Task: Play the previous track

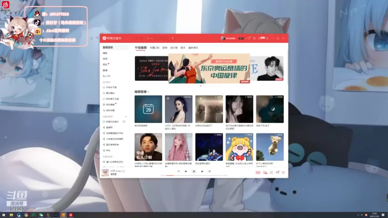Action: [x=186, y=171]
